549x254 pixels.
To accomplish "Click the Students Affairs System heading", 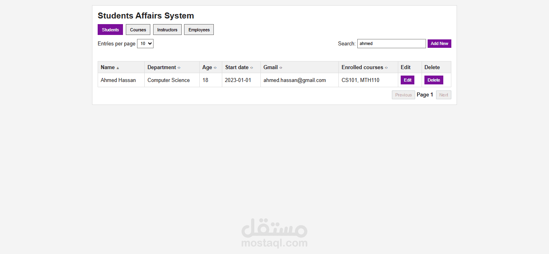I will 146,16.
